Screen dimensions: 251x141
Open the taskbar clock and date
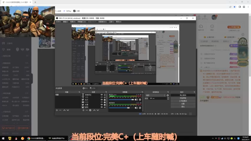point(245,138)
